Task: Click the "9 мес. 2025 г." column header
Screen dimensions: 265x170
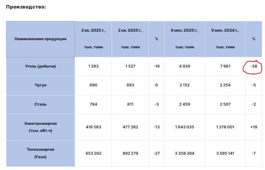Action: (x=185, y=39)
